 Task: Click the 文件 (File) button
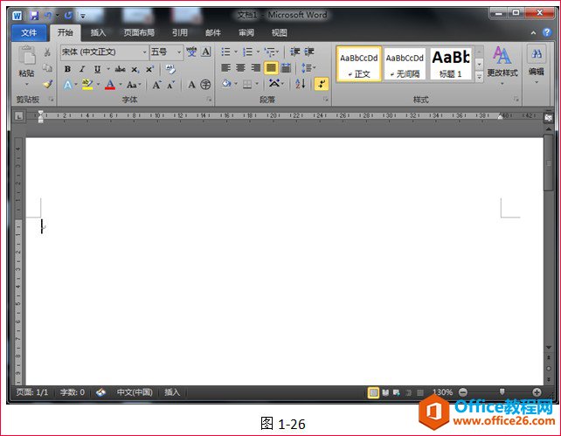tap(29, 33)
